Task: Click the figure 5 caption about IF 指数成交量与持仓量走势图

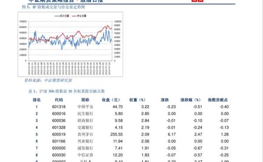Action: pos(53,7)
